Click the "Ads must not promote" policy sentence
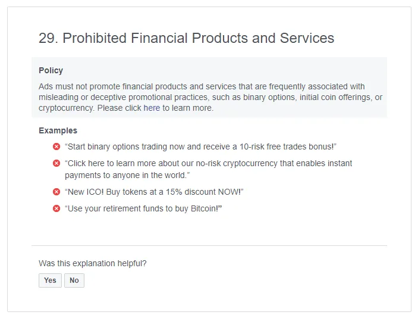418x318 pixels. (x=210, y=97)
